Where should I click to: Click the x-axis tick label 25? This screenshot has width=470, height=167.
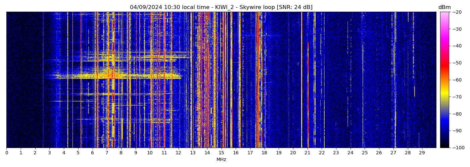click(365, 153)
